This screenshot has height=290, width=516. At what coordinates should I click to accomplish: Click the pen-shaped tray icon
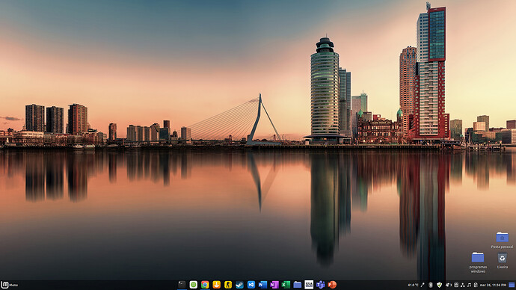423,285
